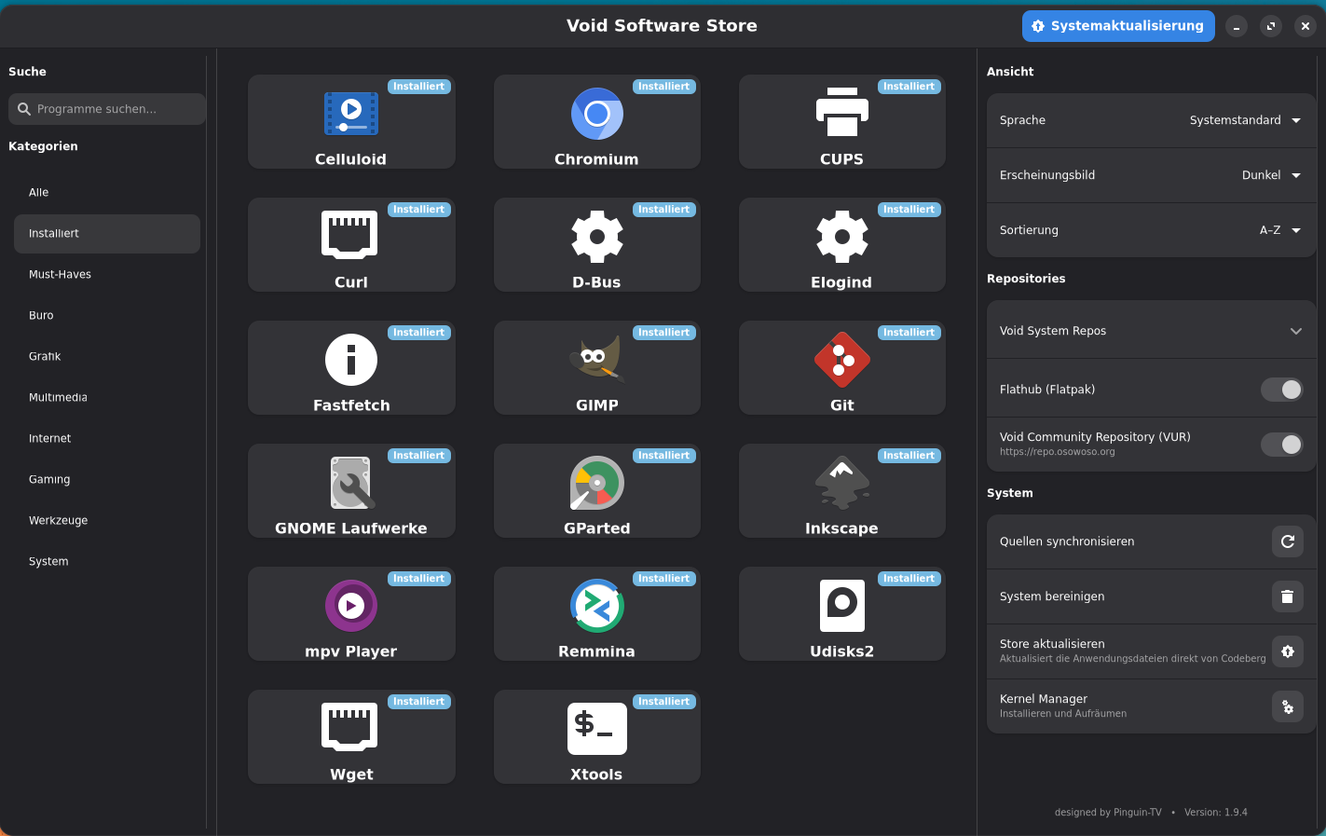Image resolution: width=1326 pixels, height=836 pixels.
Task: Click the Chromium app name label
Action: [596, 159]
